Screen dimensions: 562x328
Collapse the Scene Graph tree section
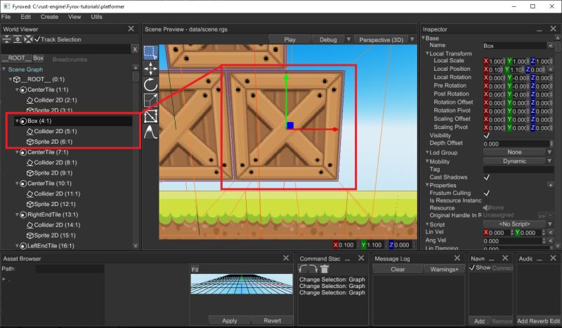tap(4, 69)
